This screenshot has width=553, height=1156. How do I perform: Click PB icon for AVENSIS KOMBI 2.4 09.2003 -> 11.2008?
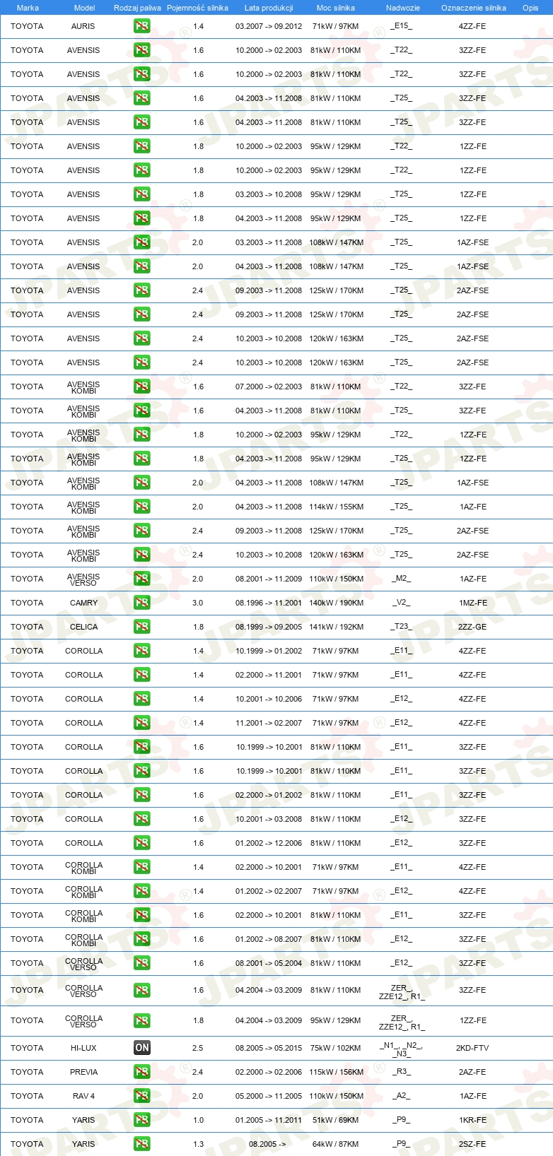pyautogui.click(x=142, y=531)
